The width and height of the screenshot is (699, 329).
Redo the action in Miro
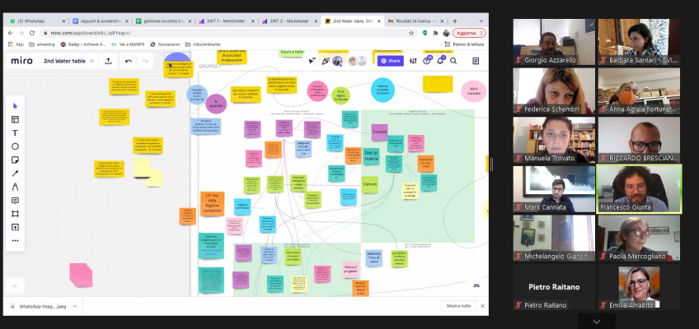click(x=145, y=61)
